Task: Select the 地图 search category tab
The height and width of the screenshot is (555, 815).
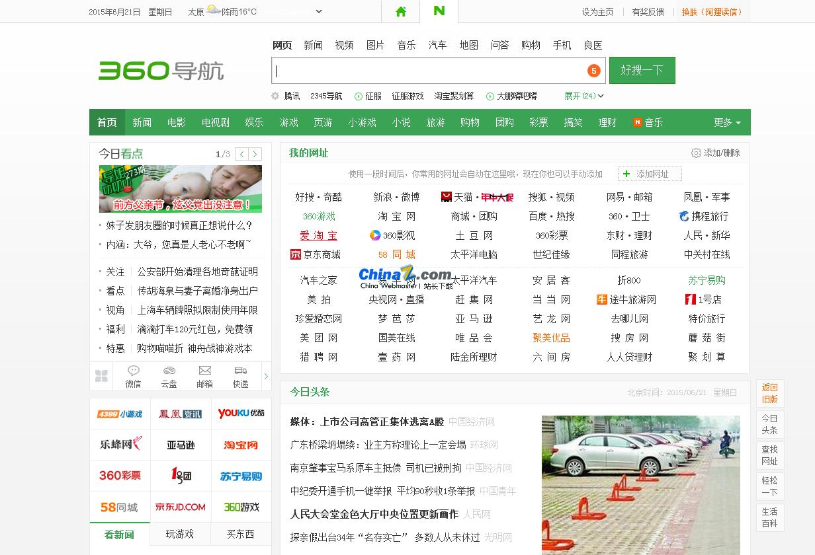Action: click(x=468, y=45)
